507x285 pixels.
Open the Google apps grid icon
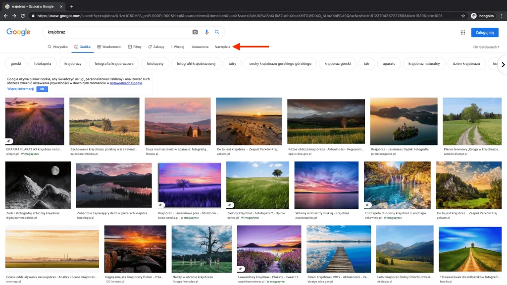click(x=462, y=32)
